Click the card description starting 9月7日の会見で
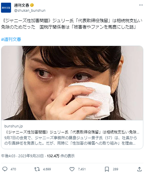The width and height of the screenshot is (145, 174). (x=70, y=140)
